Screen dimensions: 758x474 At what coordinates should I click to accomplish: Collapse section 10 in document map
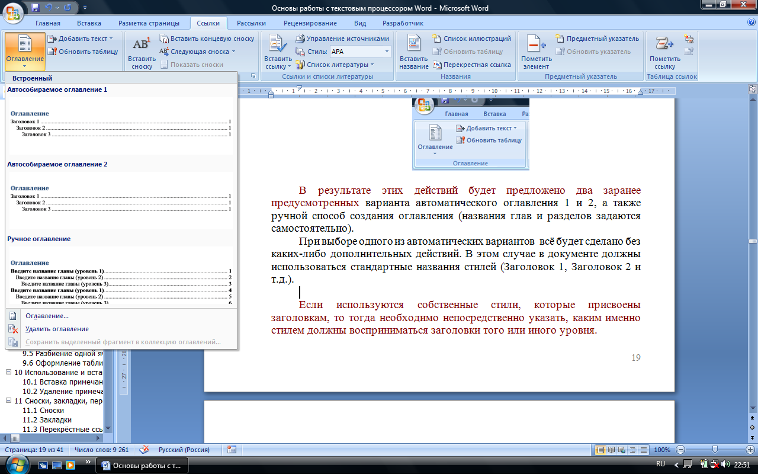click(x=8, y=373)
